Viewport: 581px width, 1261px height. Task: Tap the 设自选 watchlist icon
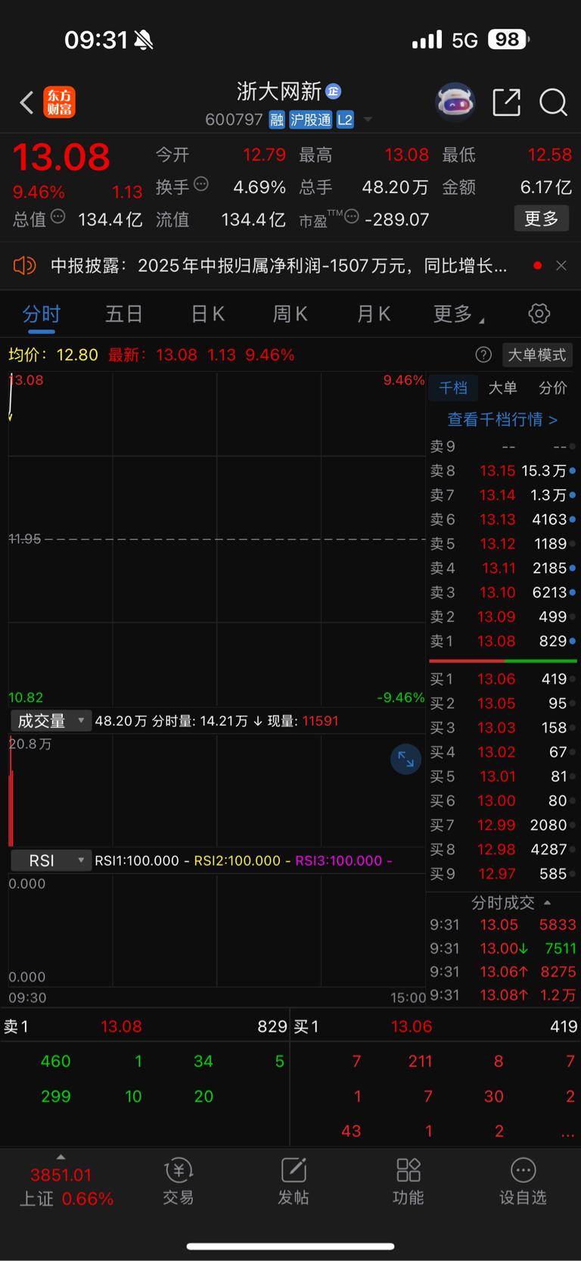coord(523,1181)
